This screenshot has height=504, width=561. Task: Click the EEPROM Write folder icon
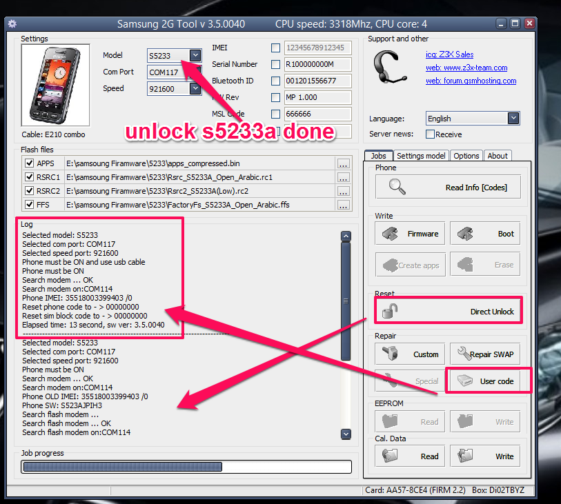coord(465,421)
